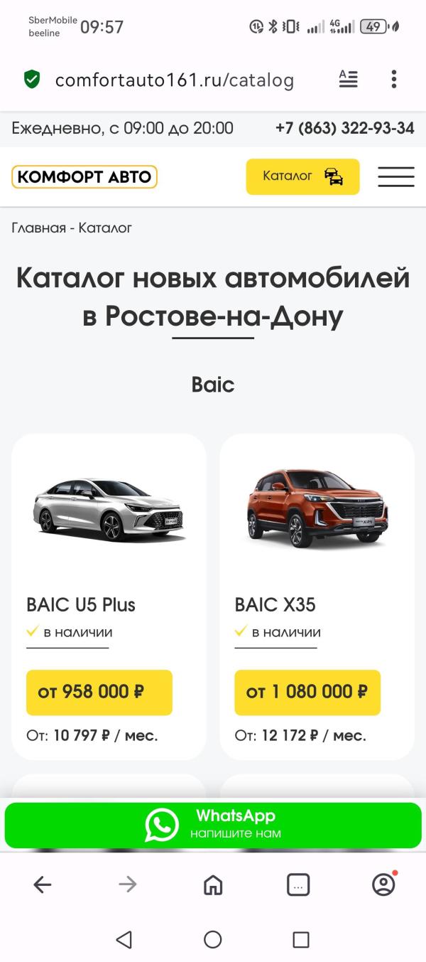Open the hamburger menu icon
Viewport: 426px width, 962px height.
click(x=396, y=176)
